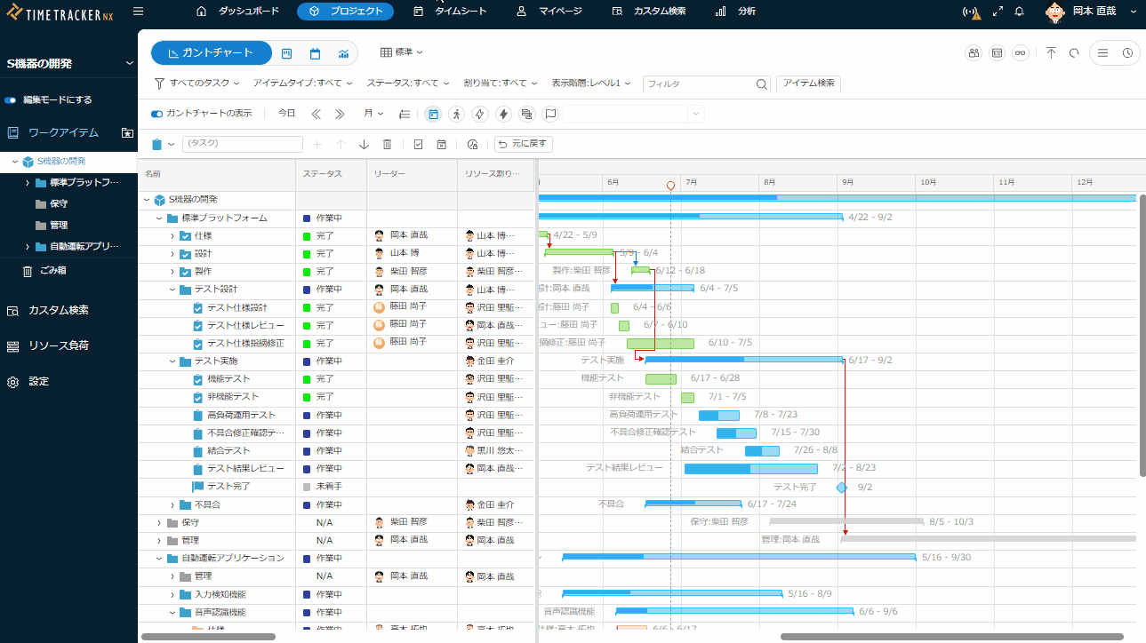Image resolution: width=1146 pixels, height=643 pixels.
Task: Click the アイテム検索 button
Action: 808,83
